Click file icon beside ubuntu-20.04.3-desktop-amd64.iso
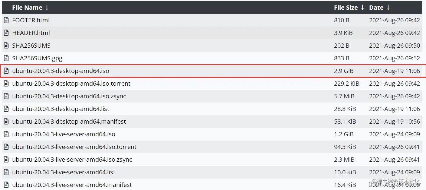This screenshot has width=426, height=190. point(6,71)
